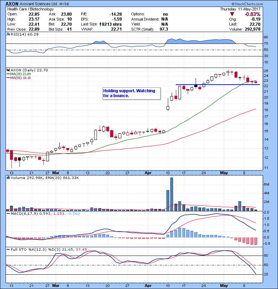Click the Volume value 292,978
Viewport: 278px width, 289px height.
click(x=252, y=29)
